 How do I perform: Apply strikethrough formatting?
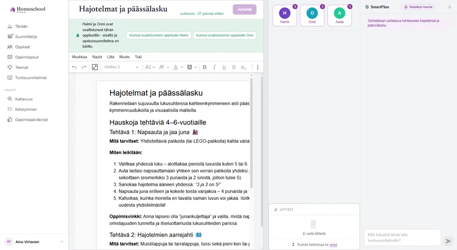coord(234,67)
